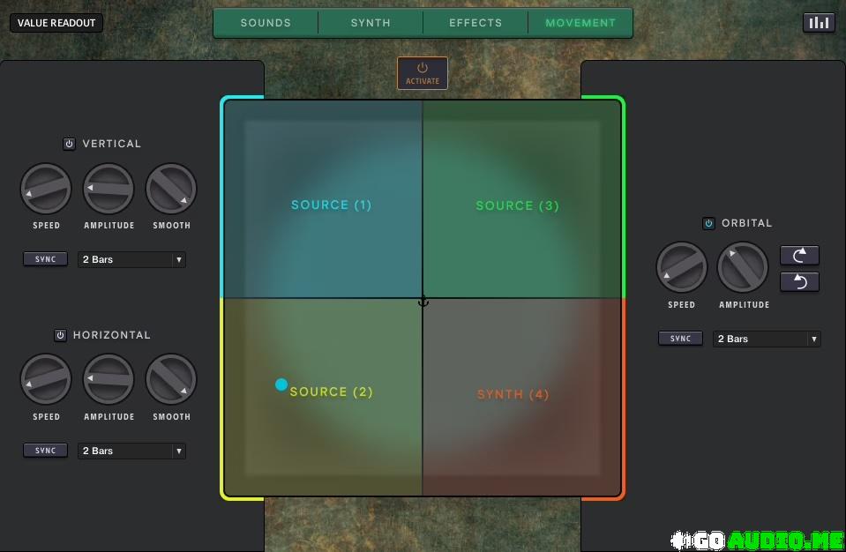The height and width of the screenshot is (552, 846).
Task: Toggle the Vertical movement power switch
Action: tap(69, 144)
